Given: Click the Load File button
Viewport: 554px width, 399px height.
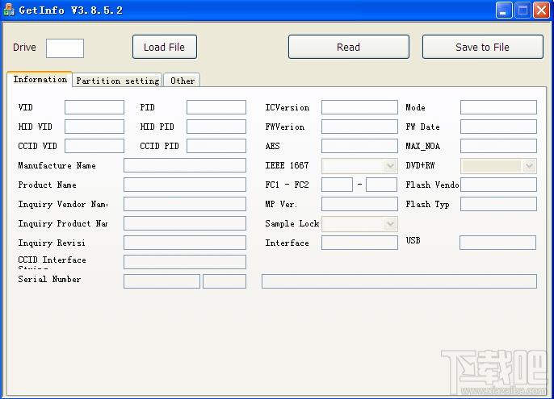Looking at the screenshot, I should [x=165, y=47].
